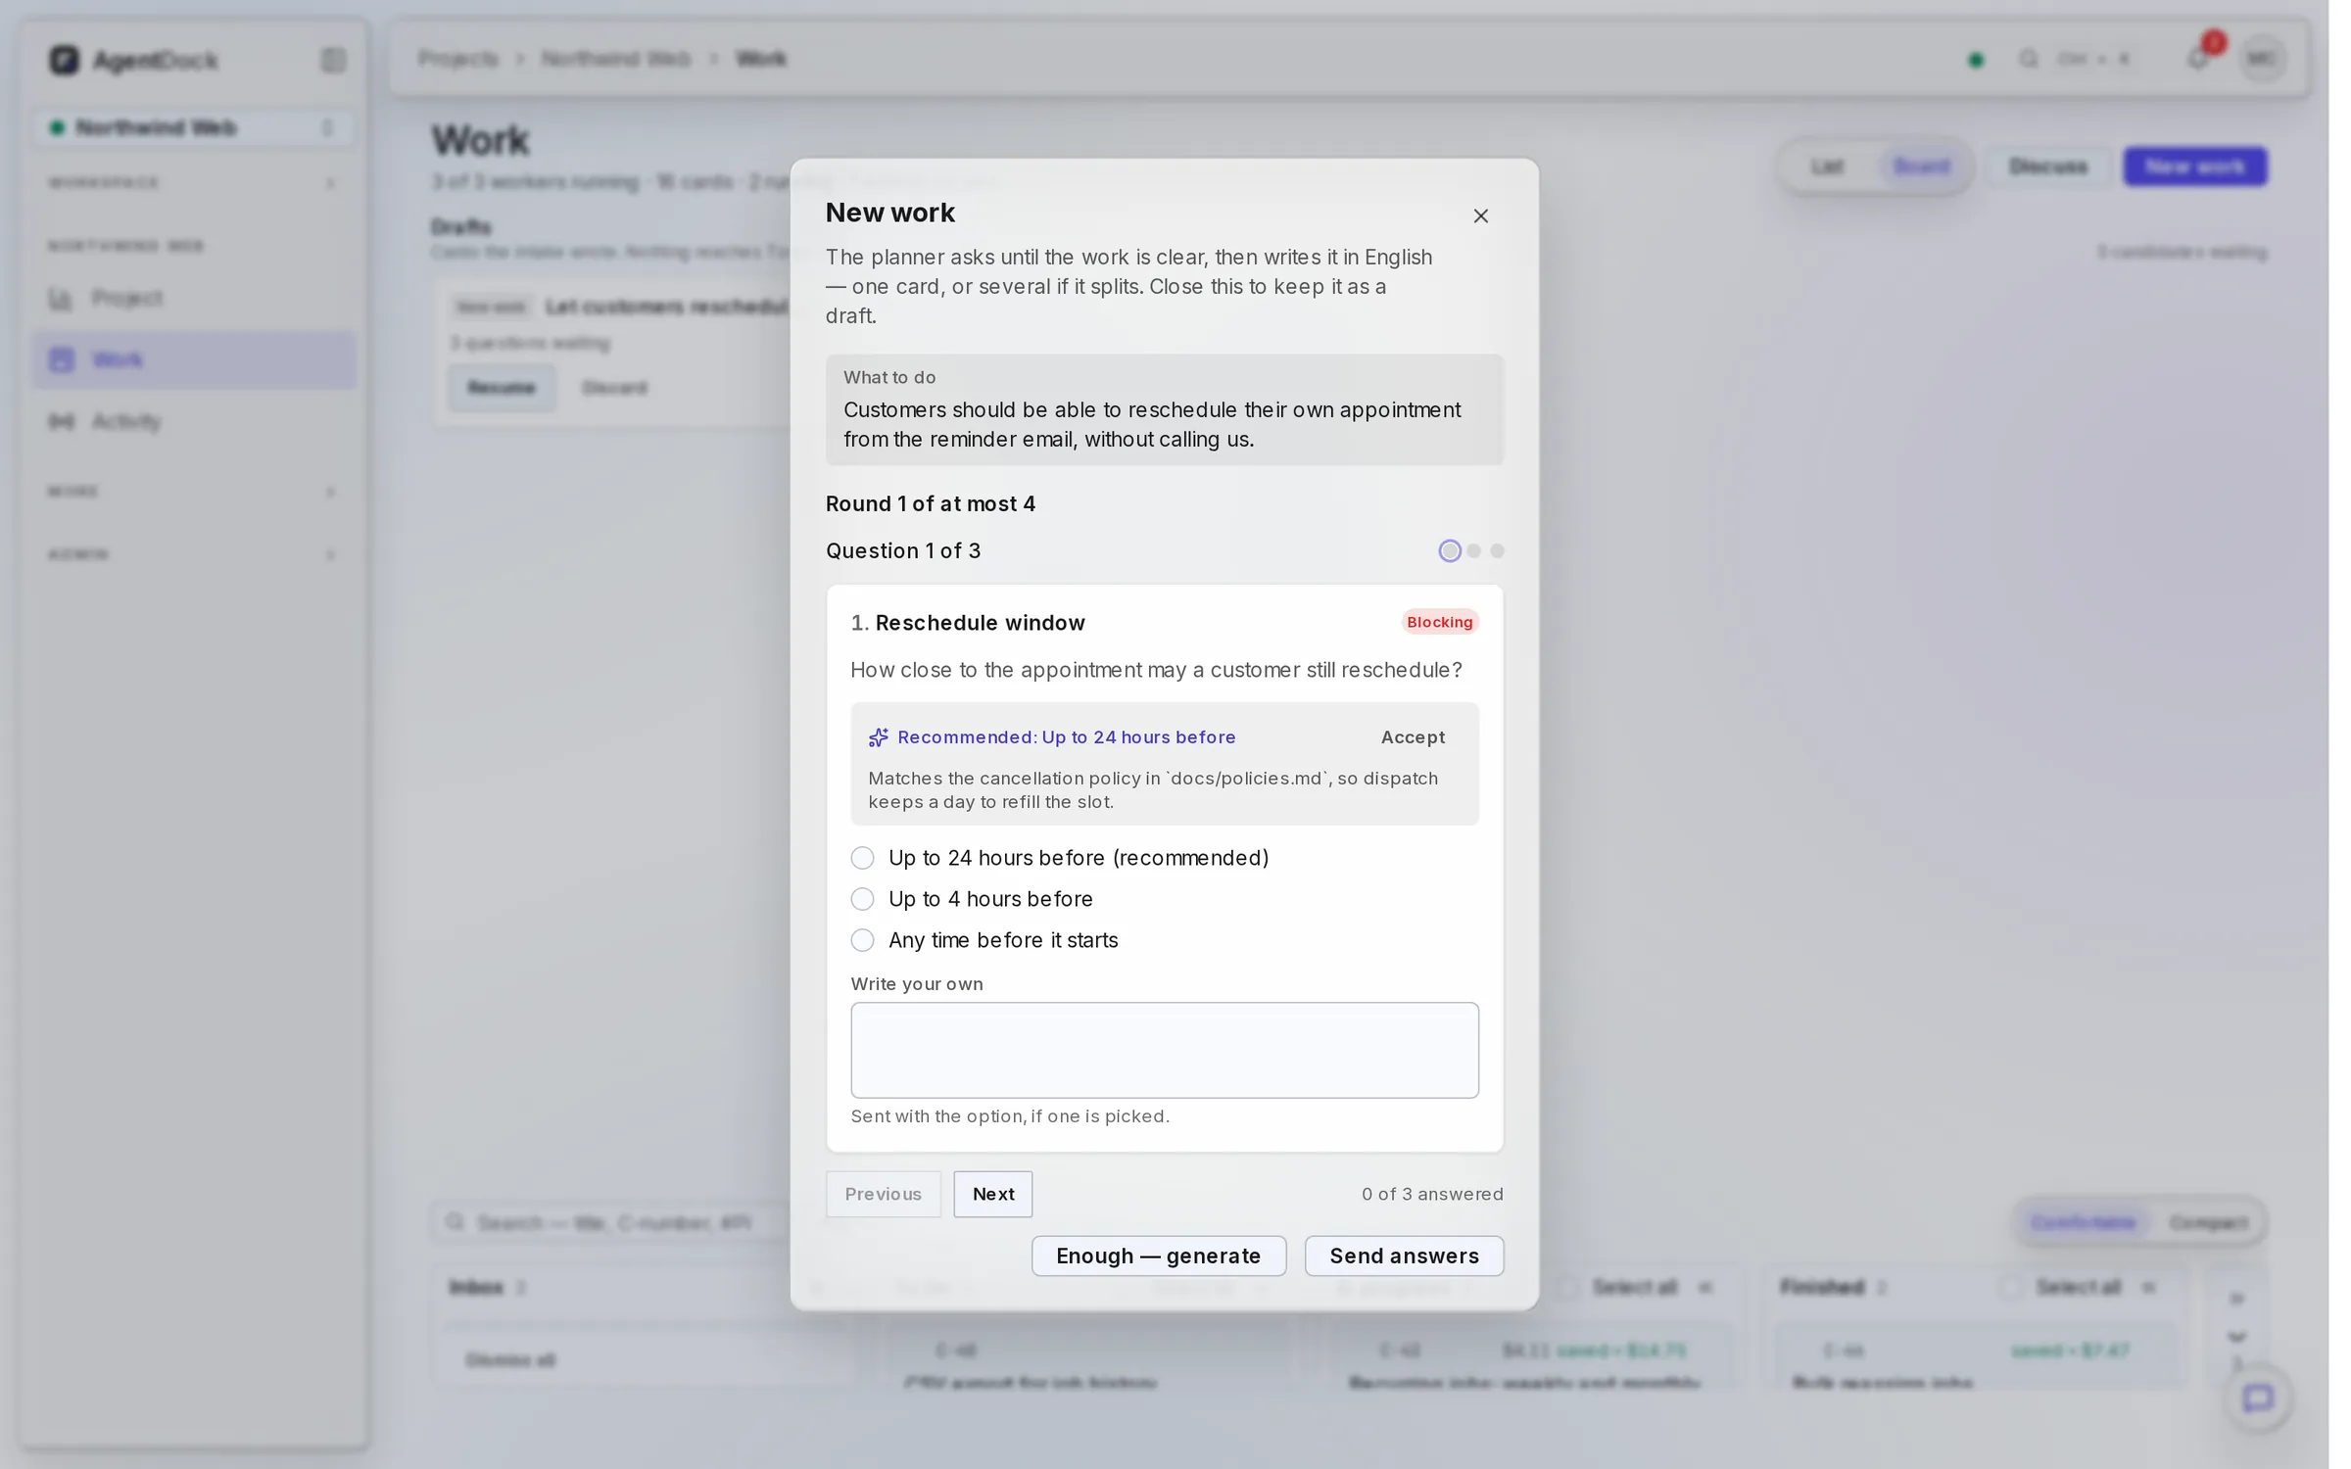Click the Discuss button in the header
2351x1469 pixels.
coord(2047,166)
